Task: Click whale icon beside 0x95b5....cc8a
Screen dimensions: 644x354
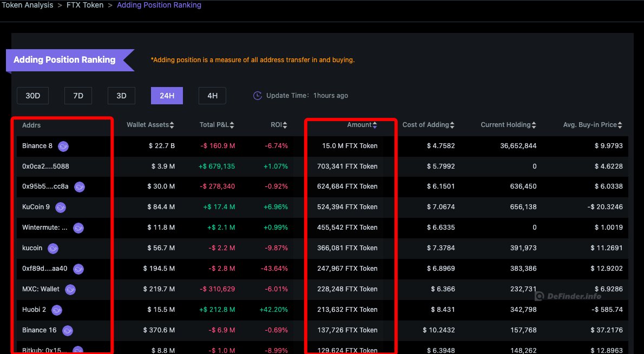Action: click(79, 186)
